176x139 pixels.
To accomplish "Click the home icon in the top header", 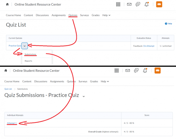I will (7, 5).
